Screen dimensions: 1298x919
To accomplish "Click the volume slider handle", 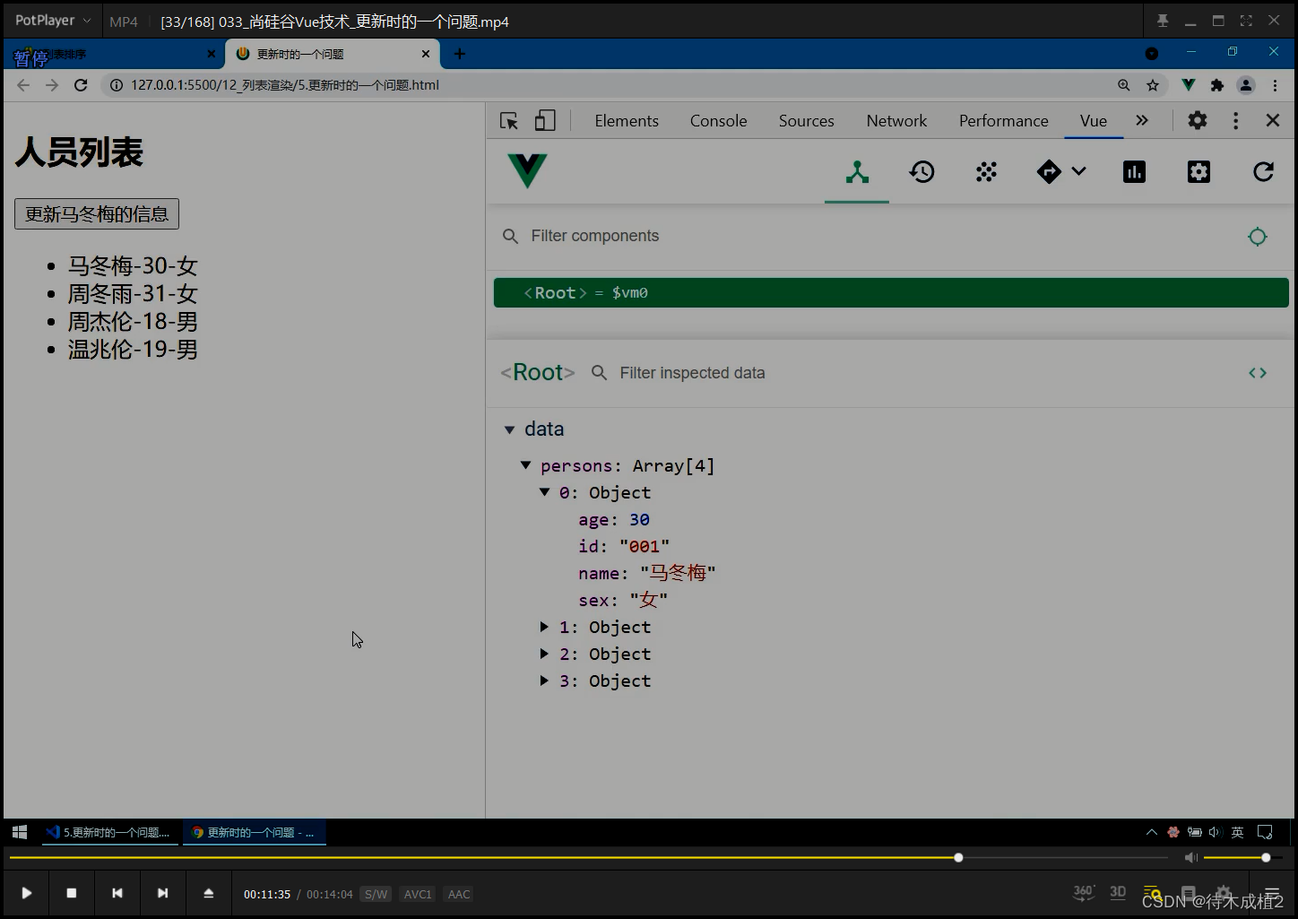I will click(1266, 858).
